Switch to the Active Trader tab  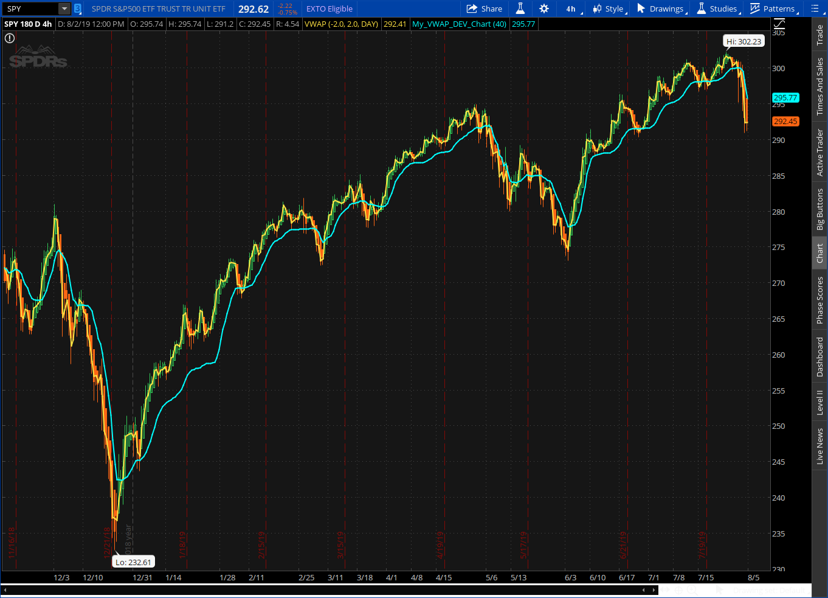pyautogui.click(x=820, y=152)
